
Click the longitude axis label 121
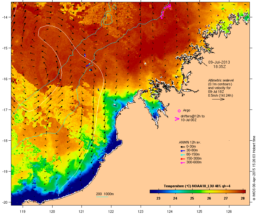pyautogui.click(x=81, y=211)
